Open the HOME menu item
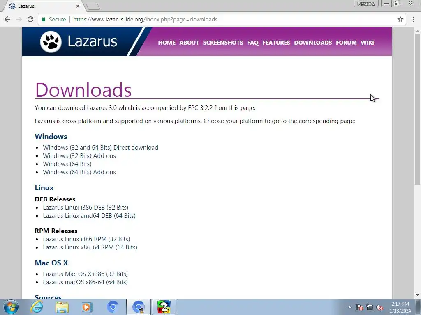This screenshot has height=315, width=421. click(x=167, y=43)
